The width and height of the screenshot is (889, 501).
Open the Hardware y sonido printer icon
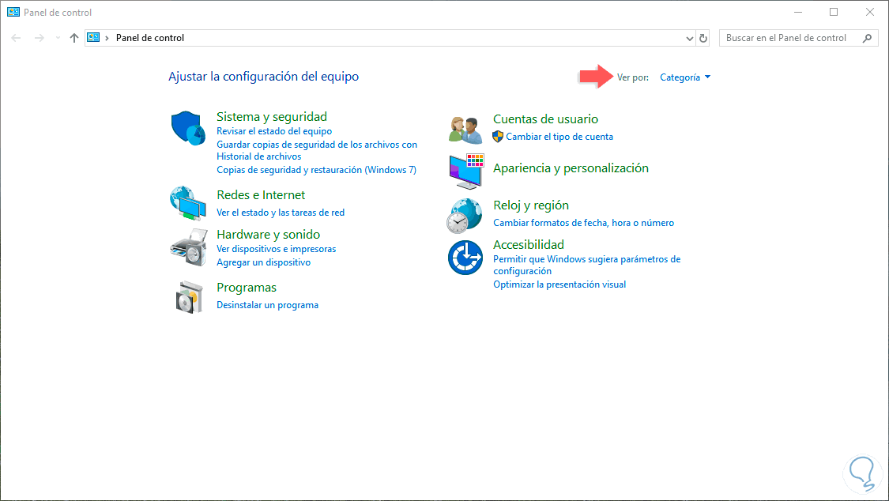pos(189,247)
